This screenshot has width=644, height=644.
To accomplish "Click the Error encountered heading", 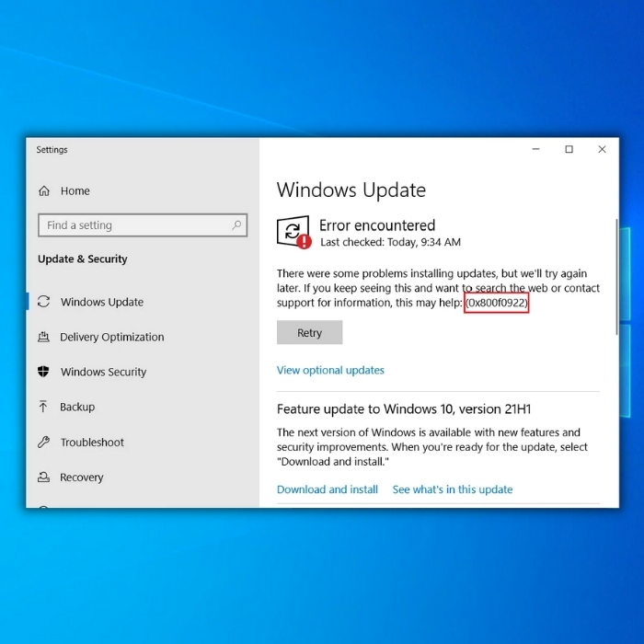I will click(x=377, y=225).
